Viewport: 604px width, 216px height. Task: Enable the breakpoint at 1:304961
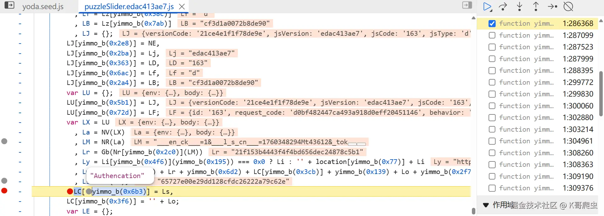pos(492,141)
